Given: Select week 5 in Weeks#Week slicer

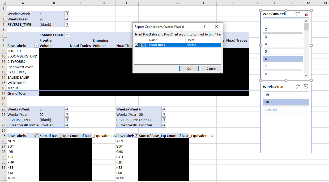Looking at the screenshot, I should click(283, 52).
